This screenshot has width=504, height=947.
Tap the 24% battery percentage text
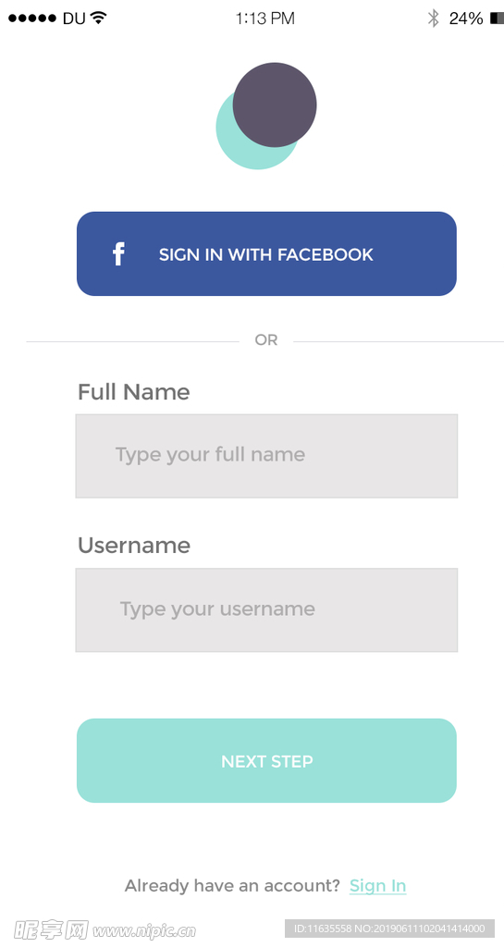466,18
